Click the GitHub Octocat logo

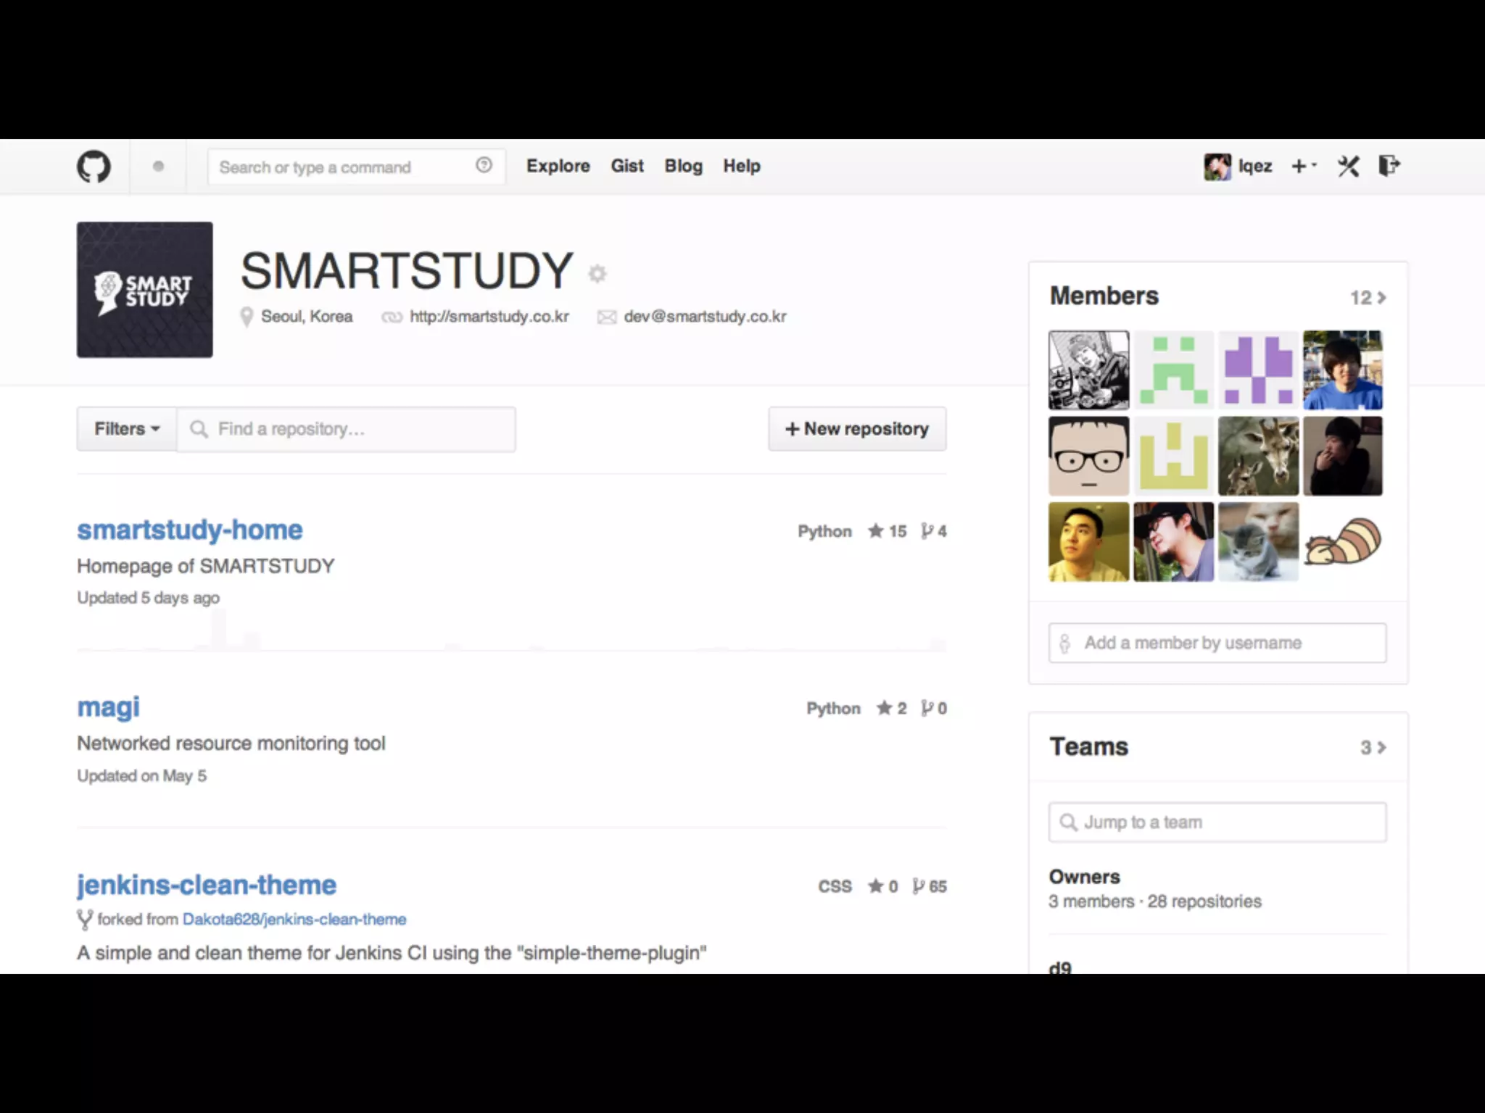click(94, 167)
